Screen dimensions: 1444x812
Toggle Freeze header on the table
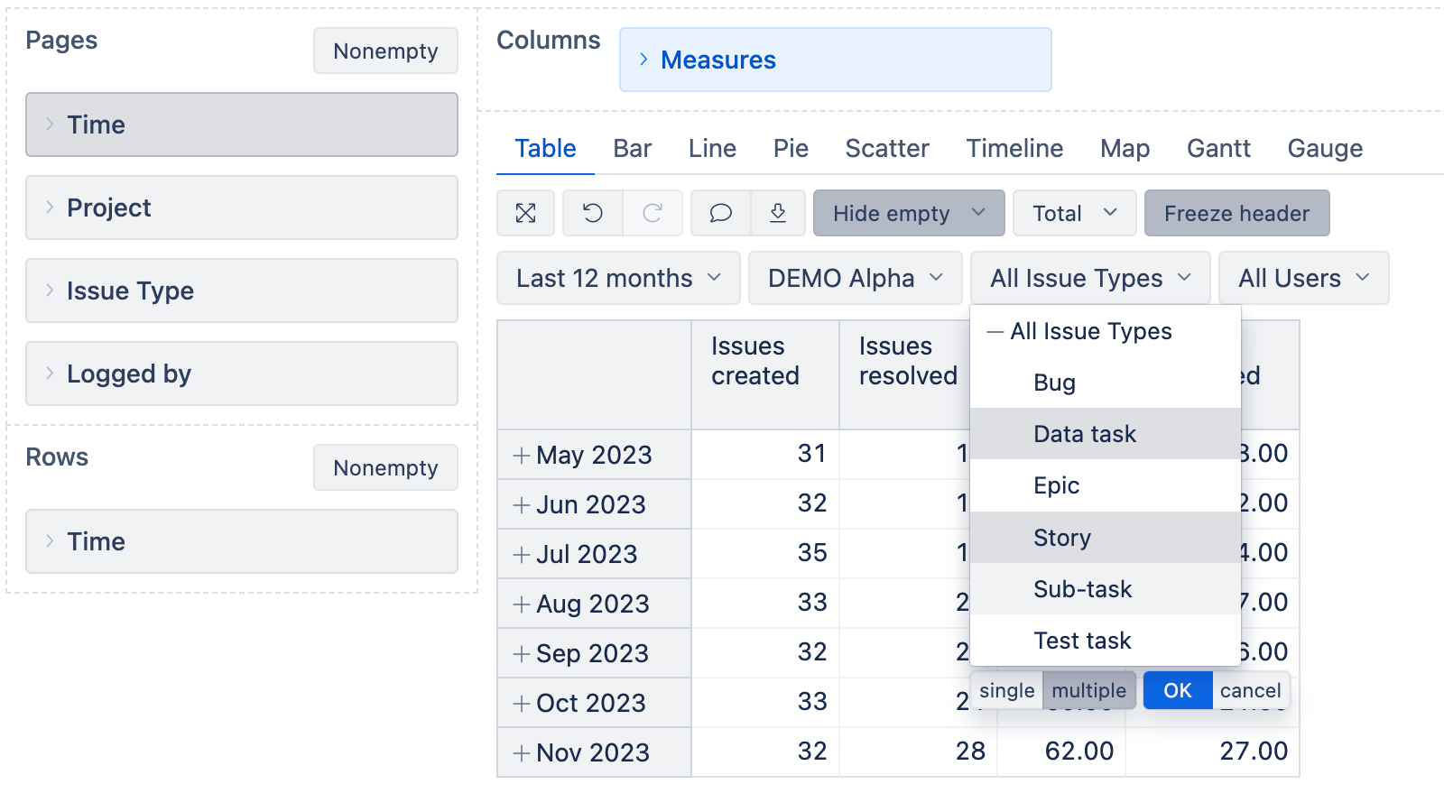point(1236,213)
